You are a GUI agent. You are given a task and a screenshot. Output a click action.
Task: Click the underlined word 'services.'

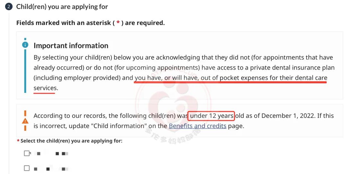(x=46, y=88)
